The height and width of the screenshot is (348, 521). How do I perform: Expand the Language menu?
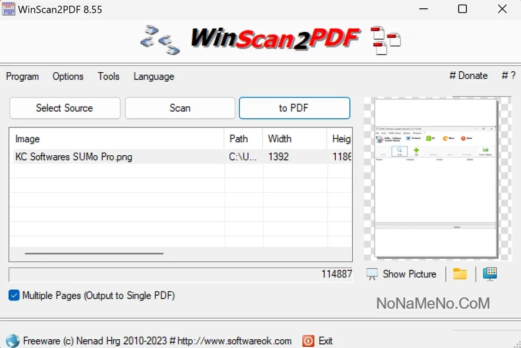pos(153,76)
